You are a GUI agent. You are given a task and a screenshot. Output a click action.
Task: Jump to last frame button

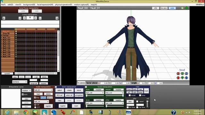[x=57, y=18]
